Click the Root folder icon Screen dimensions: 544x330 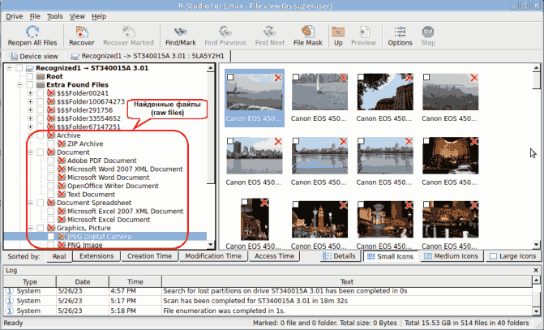tap(41, 76)
